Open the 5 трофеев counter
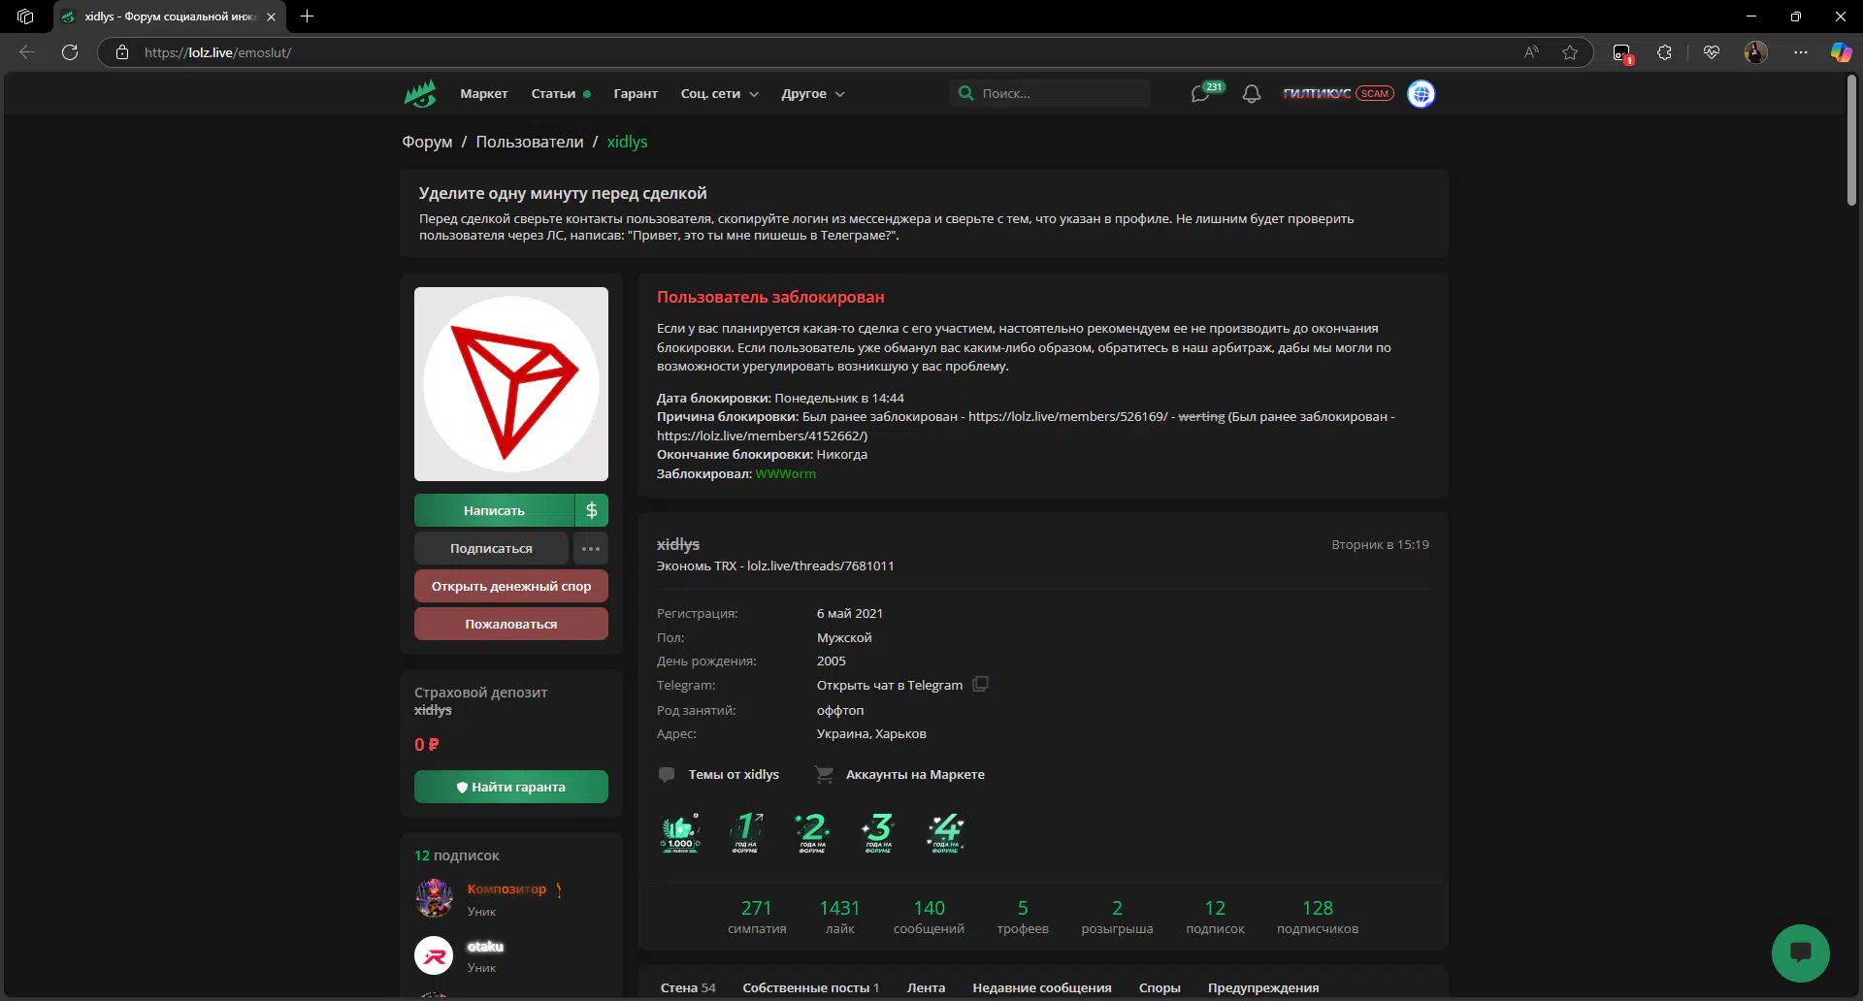Screen dimensions: 1863x1001 tap(1023, 917)
